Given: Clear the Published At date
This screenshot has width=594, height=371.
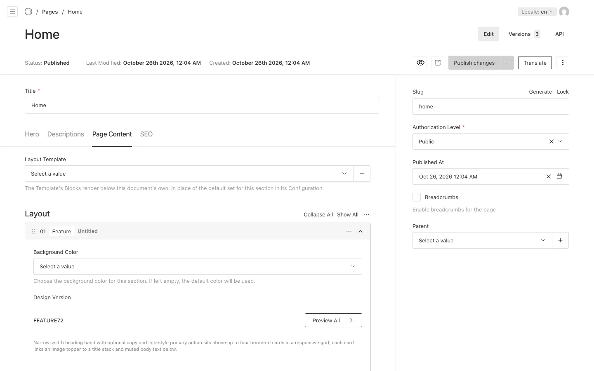Looking at the screenshot, I should pos(549,176).
